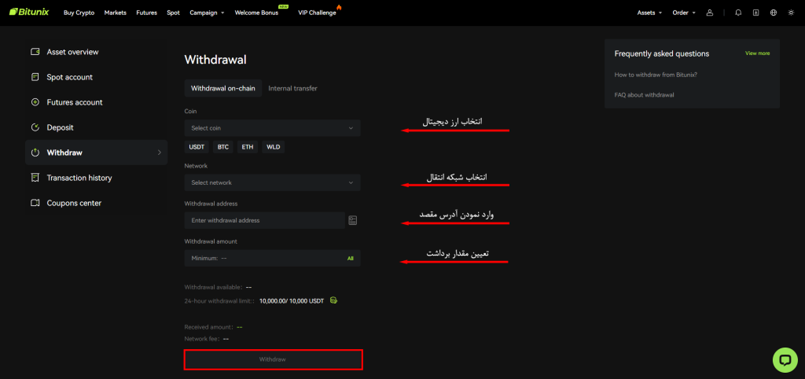
Task: Open FAQ about withdrawal link
Action: [x=644, y=95]
